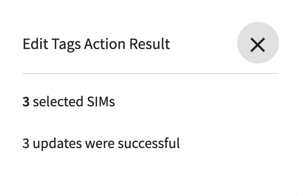This screenshot has width=303, height=196.
Task: Select the 'Edit Tags Action Result' title
Action: pyautogui.click(x=96, y=44)
